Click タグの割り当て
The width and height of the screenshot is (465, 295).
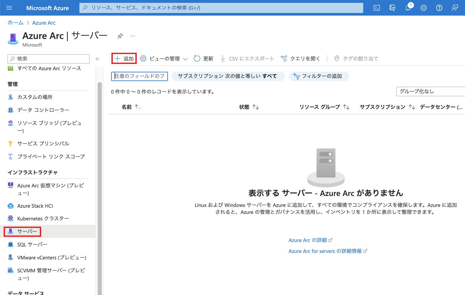pos(356,58)
